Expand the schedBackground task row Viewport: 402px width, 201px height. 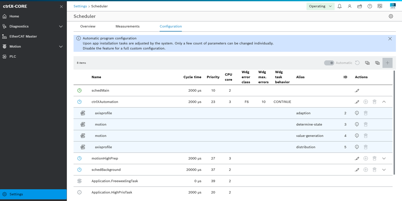tap(384, 170)
